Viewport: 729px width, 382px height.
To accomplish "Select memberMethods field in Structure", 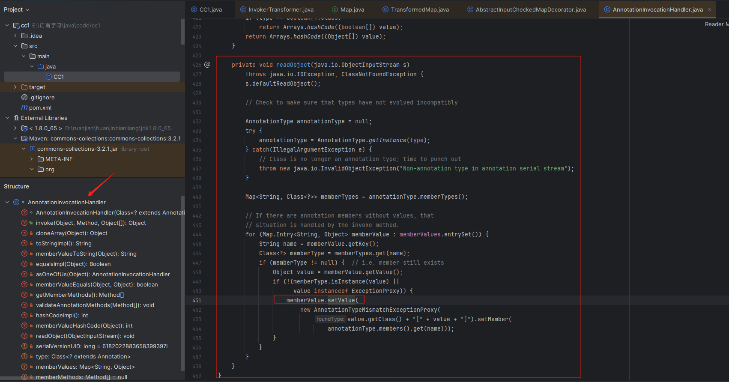I will click(x=81, y=377).
